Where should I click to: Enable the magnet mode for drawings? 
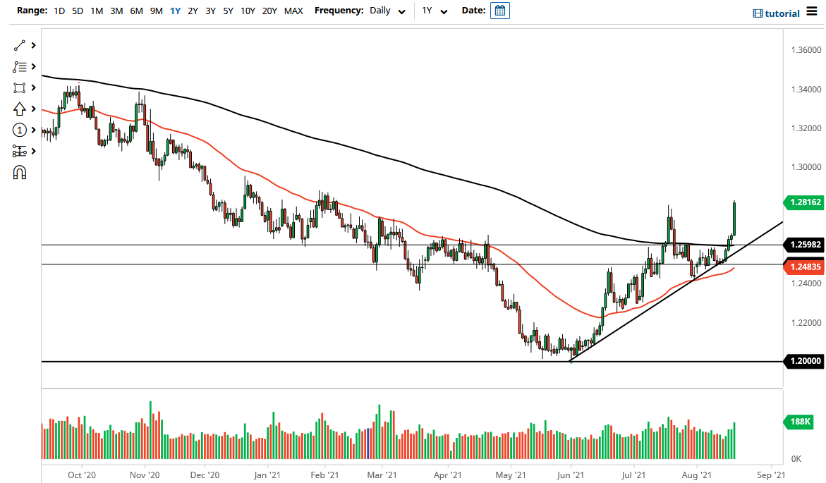pyautogui.click(x=20, y=172)
